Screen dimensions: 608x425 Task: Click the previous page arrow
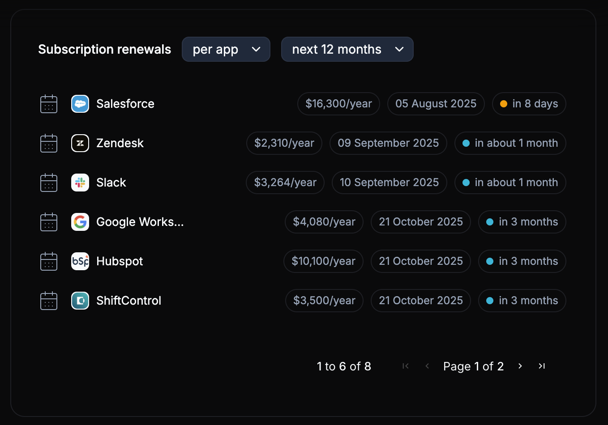[427, 366]
